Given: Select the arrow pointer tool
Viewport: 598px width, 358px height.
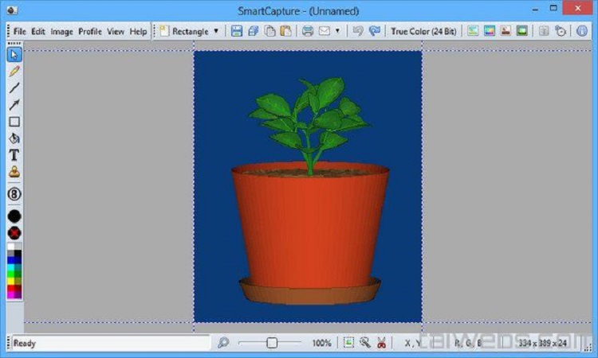Looking at the screenshot, I should coord(14,55).
